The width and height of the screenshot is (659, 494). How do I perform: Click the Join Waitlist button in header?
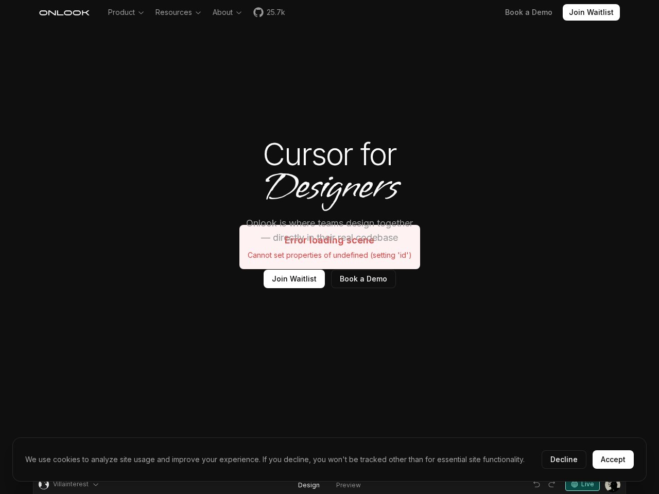coord(591,12)
